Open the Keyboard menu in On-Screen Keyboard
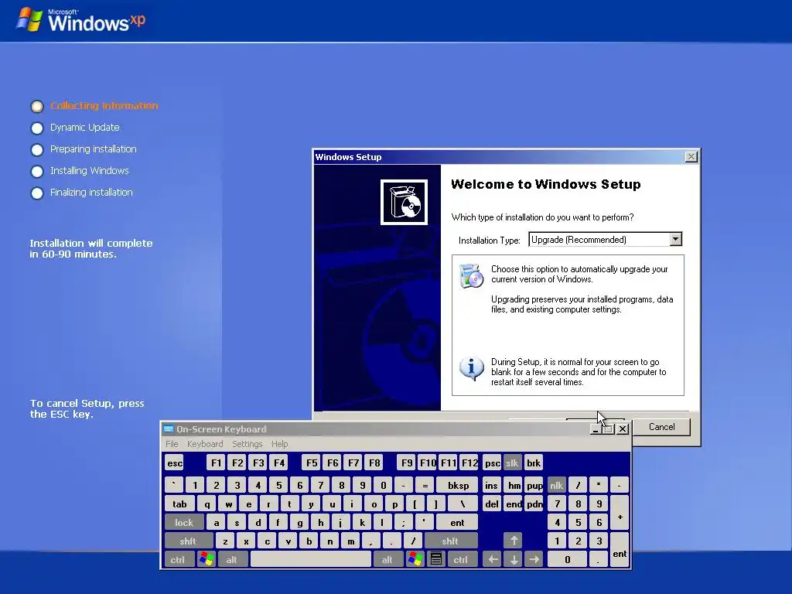792x594 pixels. (x=204, y=444)
